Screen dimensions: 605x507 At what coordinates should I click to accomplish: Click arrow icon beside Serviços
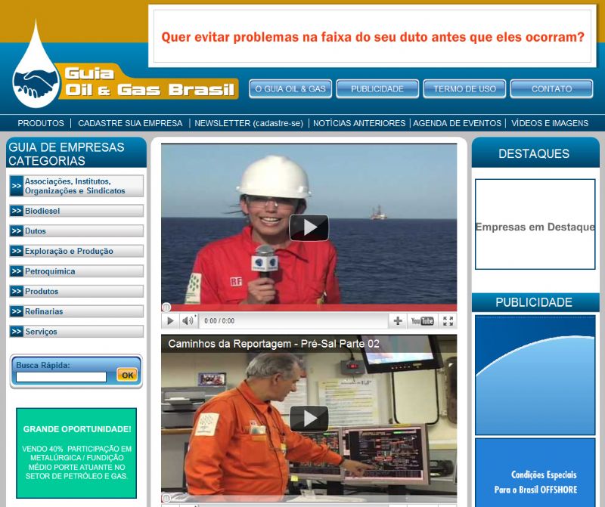[x=17, y=331]
